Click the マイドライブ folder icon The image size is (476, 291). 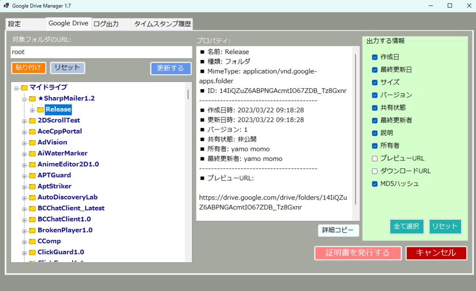pos(24,88)
